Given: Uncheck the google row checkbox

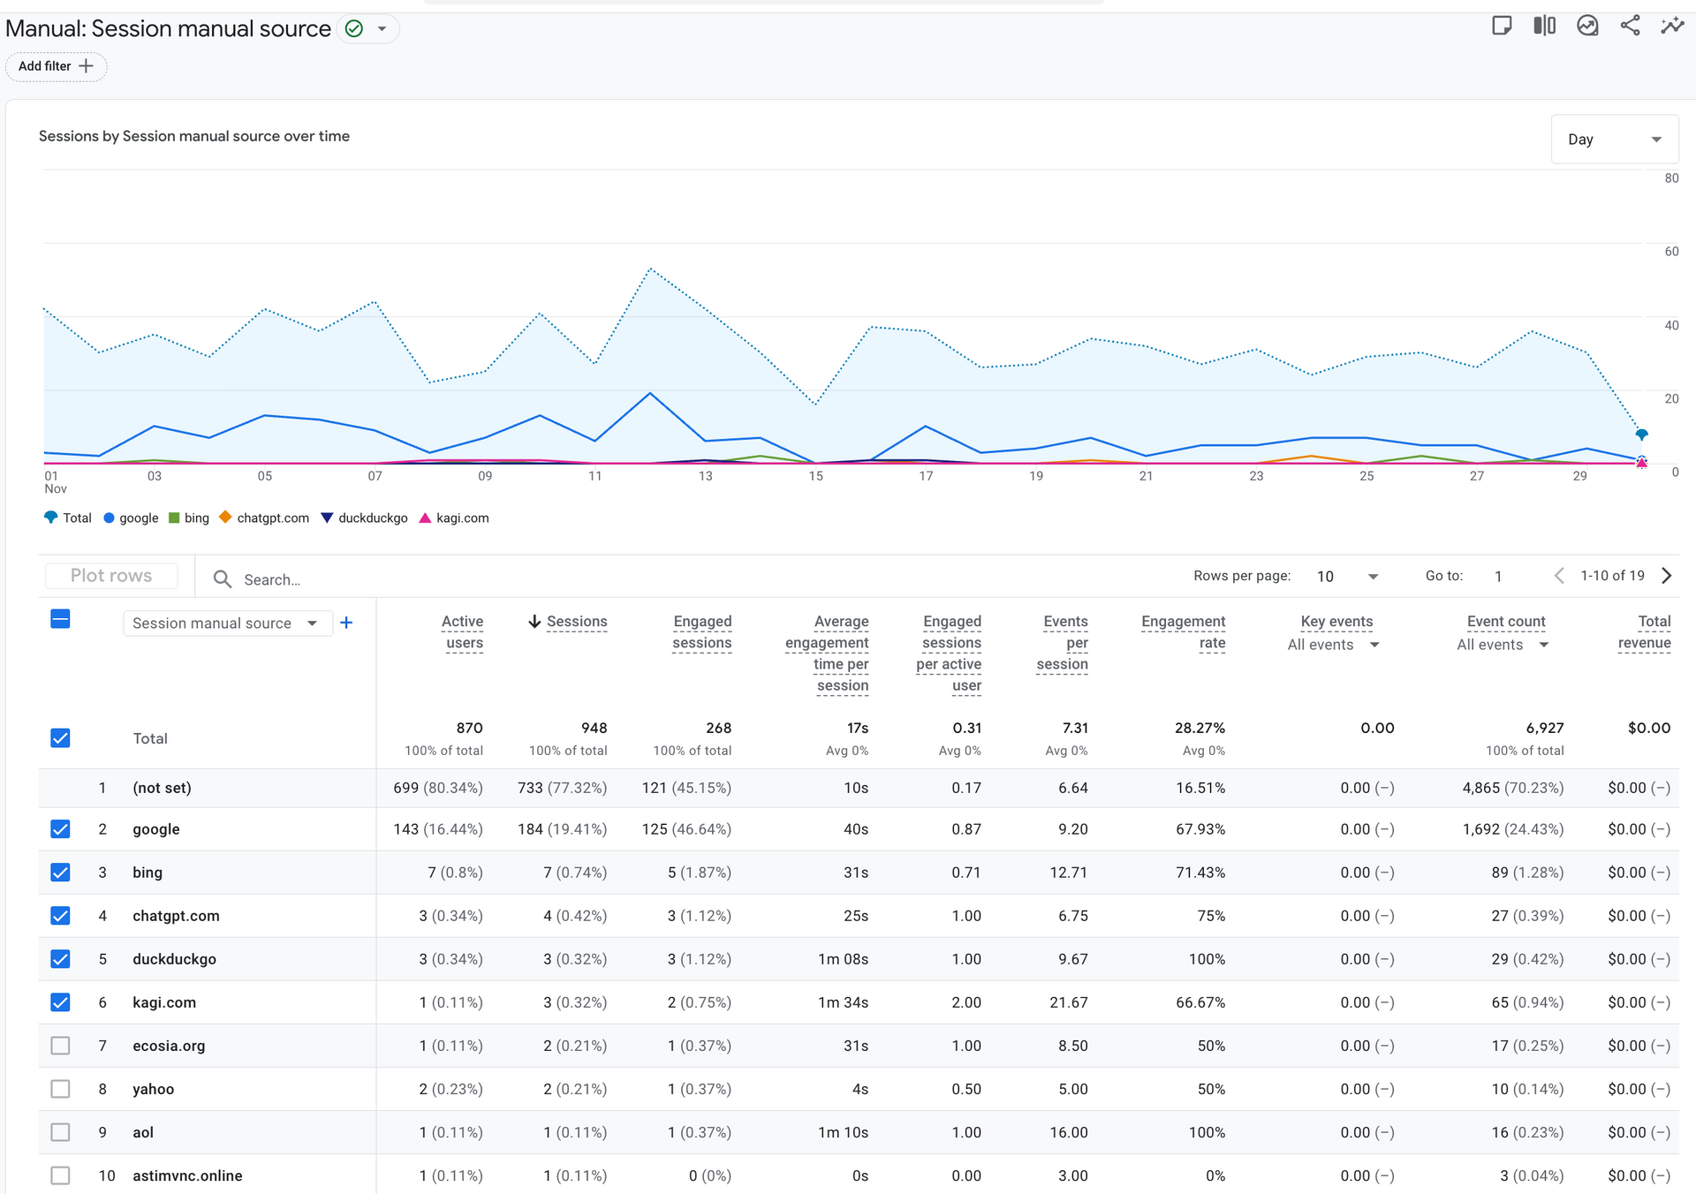Looking at the screenshot, I should [x=60, y=829].
